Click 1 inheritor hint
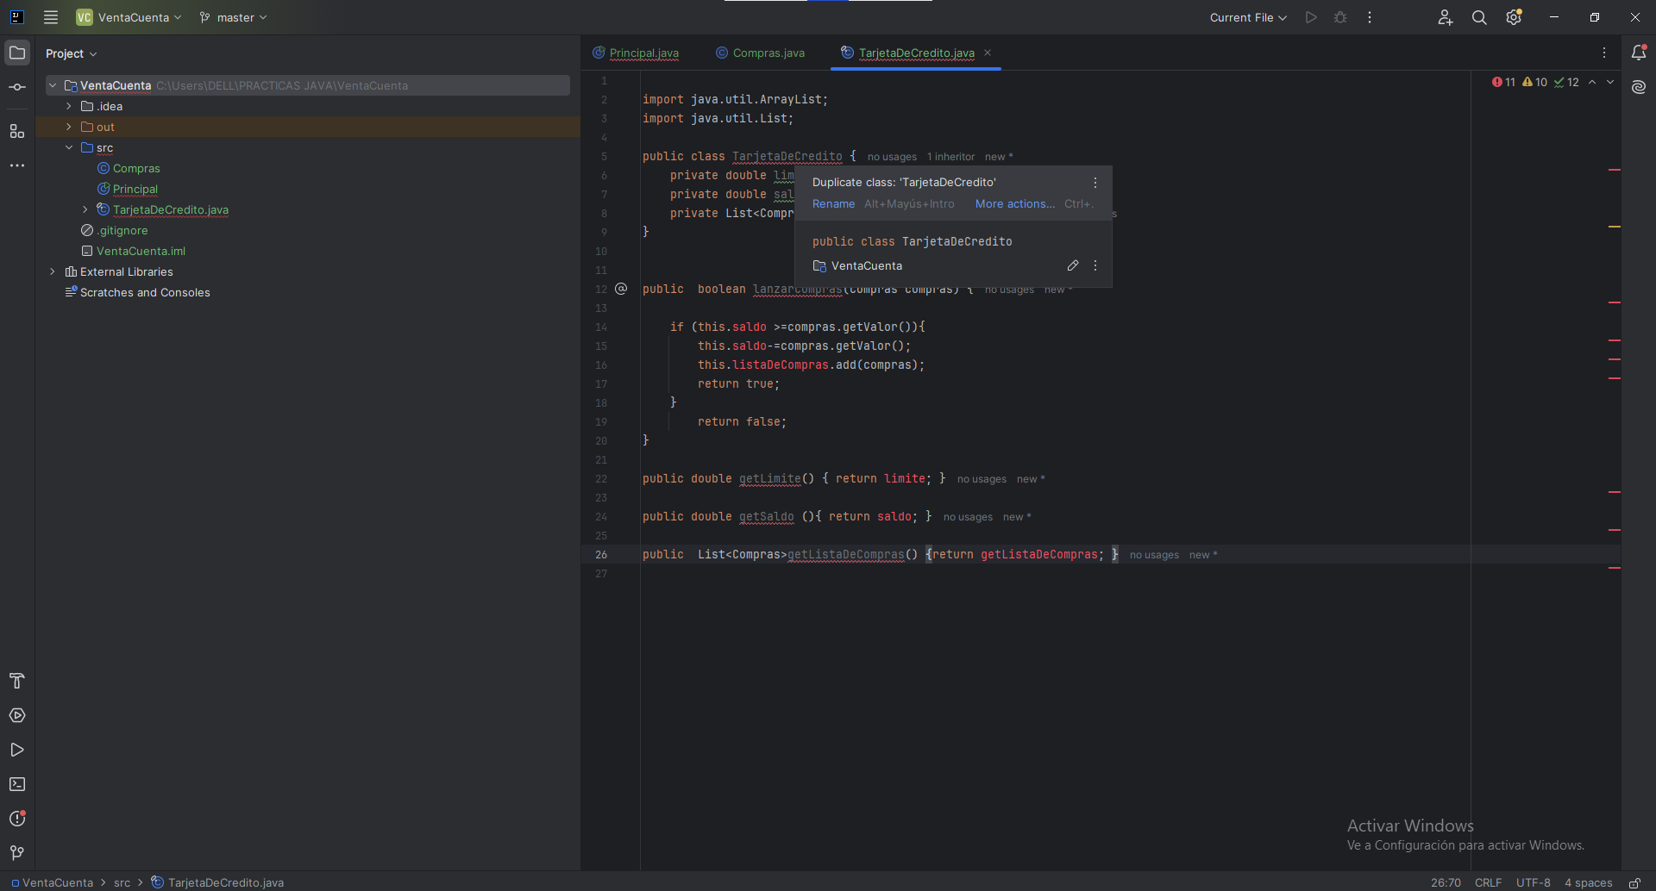 pos(950,157)
